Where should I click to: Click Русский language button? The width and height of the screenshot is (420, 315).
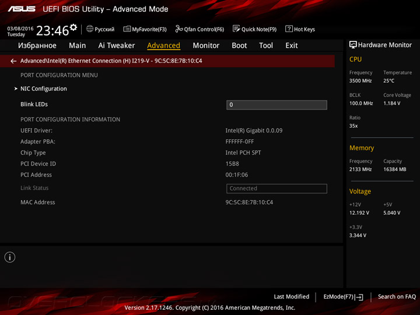point(100,29)
